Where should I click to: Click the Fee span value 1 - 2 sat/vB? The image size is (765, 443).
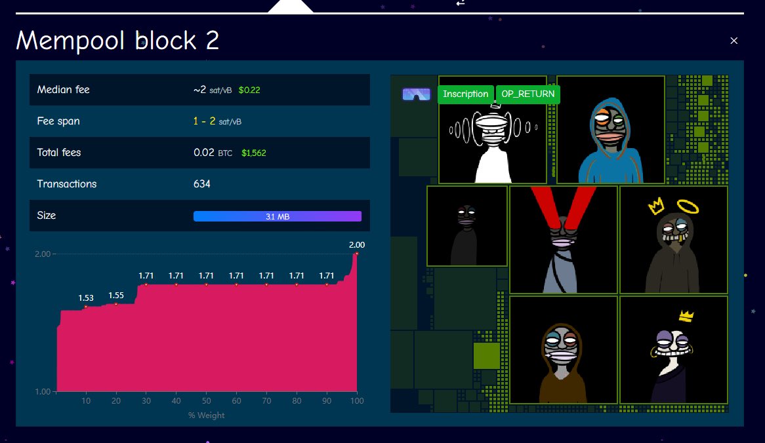click(217, 121)
